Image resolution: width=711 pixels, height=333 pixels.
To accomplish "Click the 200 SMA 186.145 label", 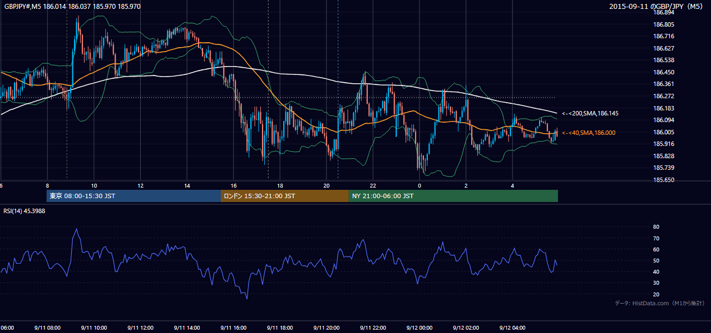I will (590, 113).
